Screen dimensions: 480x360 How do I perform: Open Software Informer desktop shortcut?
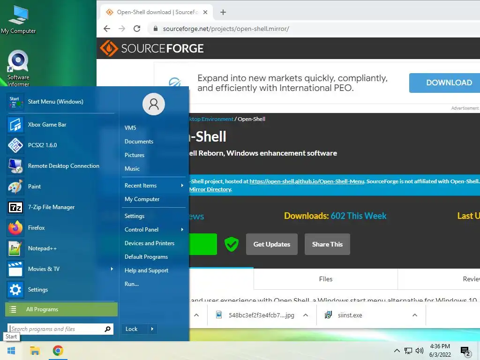coord(18,68)
